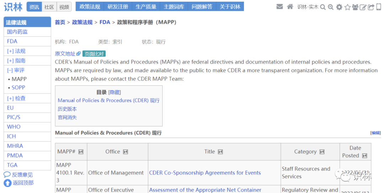
Task: Open the 问题解答 menu
Action: pos(202,7)
